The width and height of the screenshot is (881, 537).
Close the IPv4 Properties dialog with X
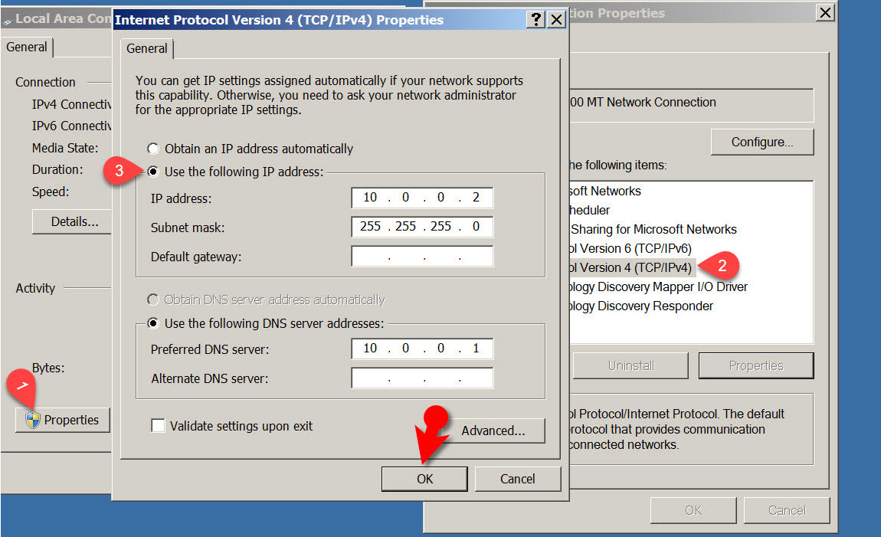(x=556, y=20)
